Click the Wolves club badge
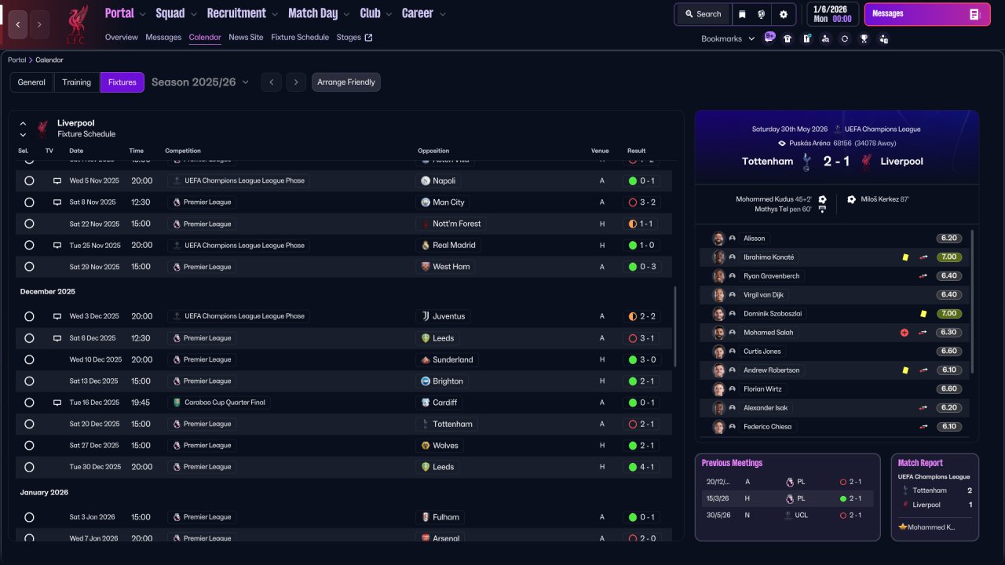Viewport: 1005px width, 565px height. click(x=426, y=446)
